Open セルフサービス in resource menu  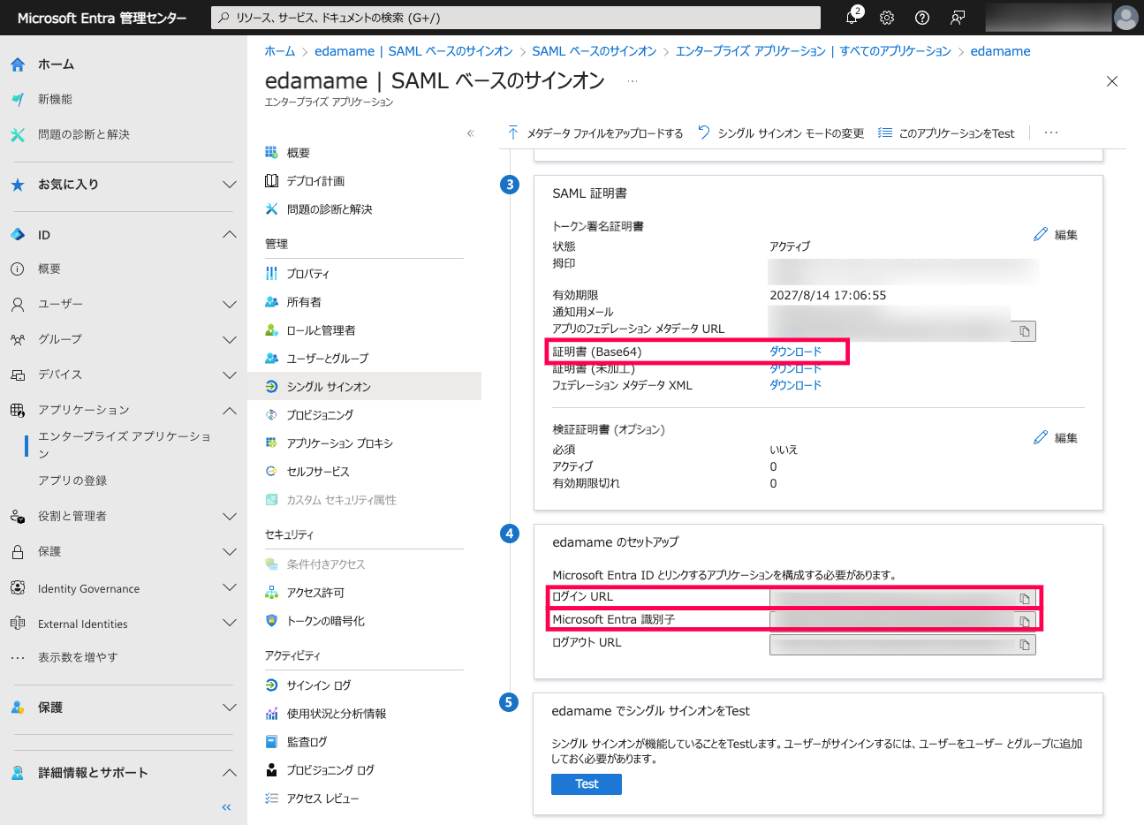(318, 472)
